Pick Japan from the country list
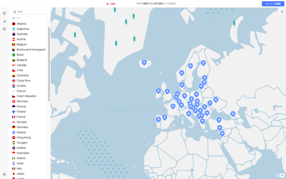The width and height of the screenshot is (286, 179). pos(20,174)
